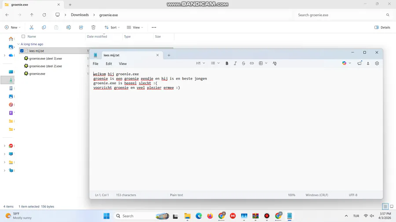Open the View dropdown in Explorer

pyautogui.click(x=135, y=28)
